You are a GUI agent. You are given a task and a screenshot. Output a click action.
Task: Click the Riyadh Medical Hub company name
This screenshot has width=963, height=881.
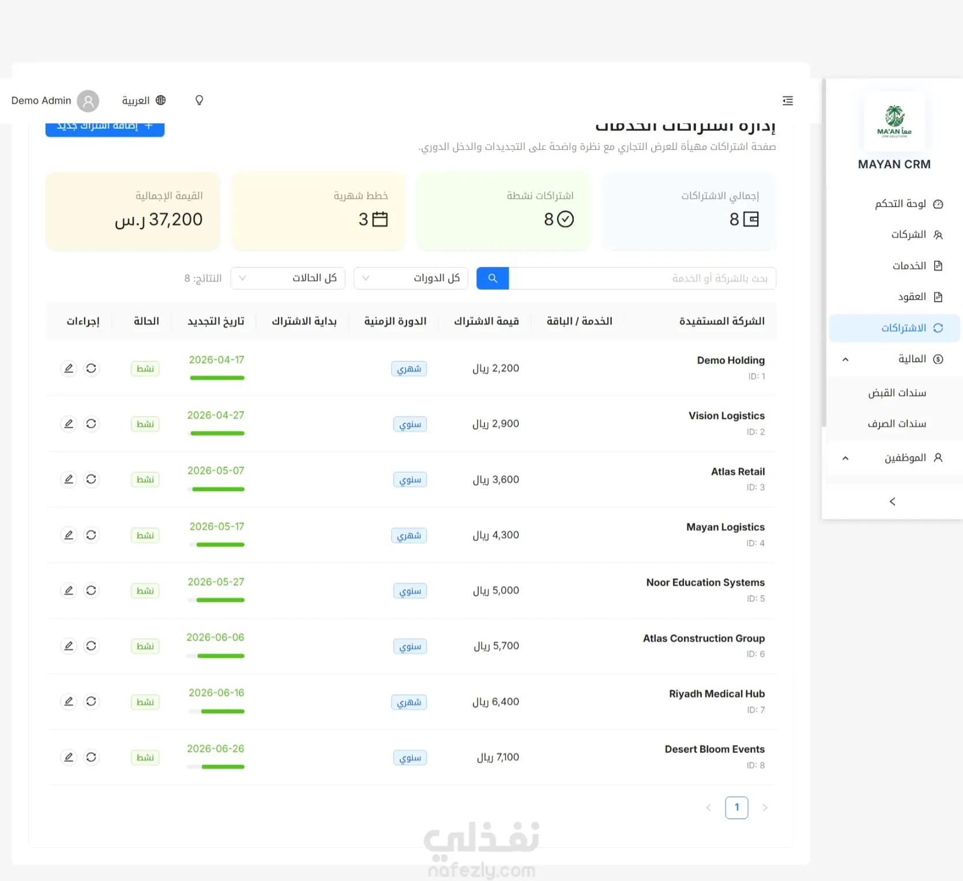(x=717, y=694)
